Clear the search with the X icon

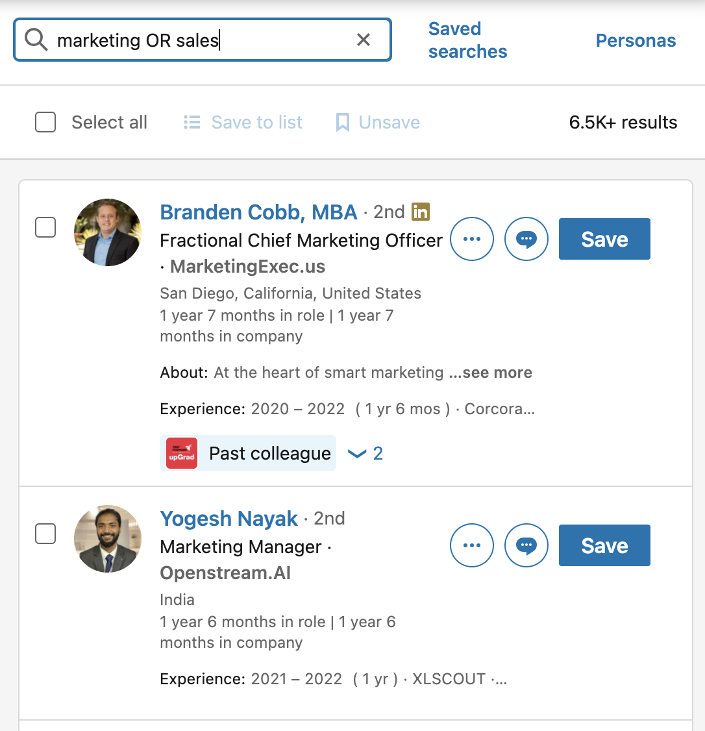363,40
